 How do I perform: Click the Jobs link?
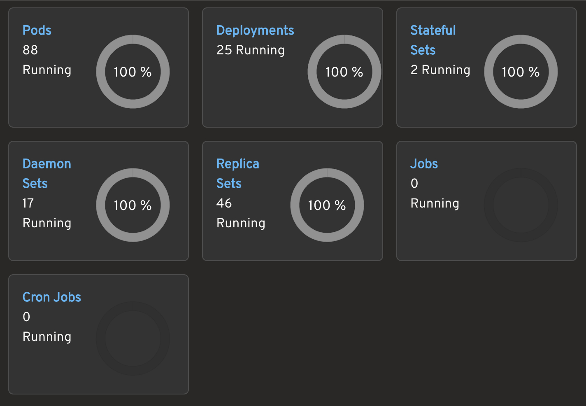pyautogui.click(x=424, y=164)
